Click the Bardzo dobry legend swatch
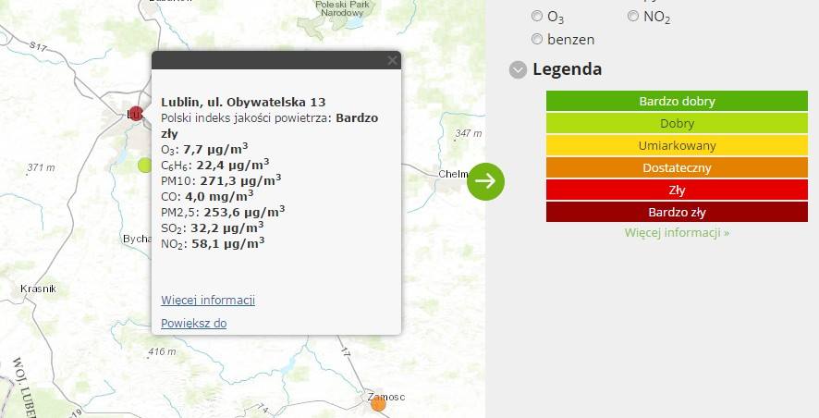819x418 pixels. [677, 101]
